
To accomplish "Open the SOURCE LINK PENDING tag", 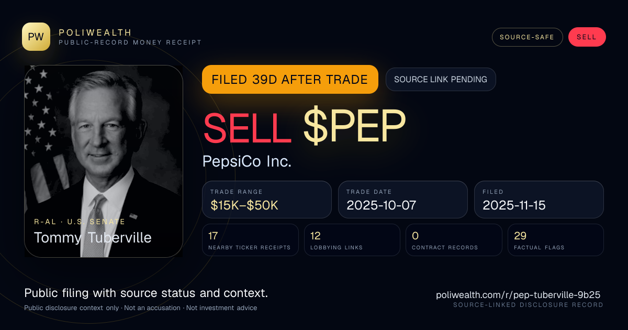I will (x=441, y=80).
